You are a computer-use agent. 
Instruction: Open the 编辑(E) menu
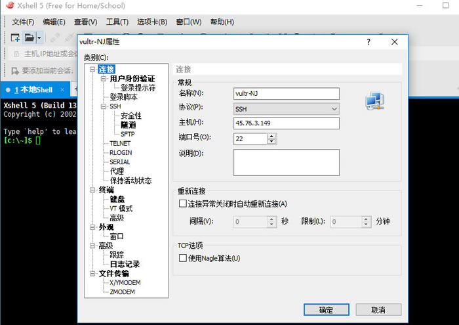[54, 22]
